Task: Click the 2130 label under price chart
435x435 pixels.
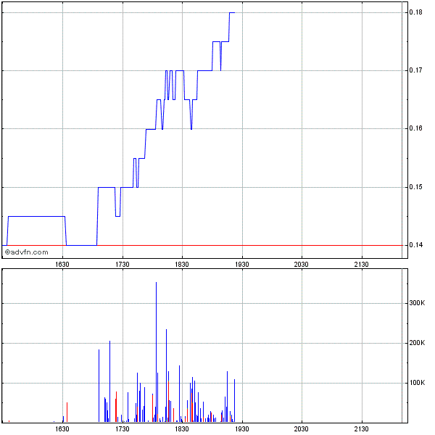Action: click(x=362, y=265)
